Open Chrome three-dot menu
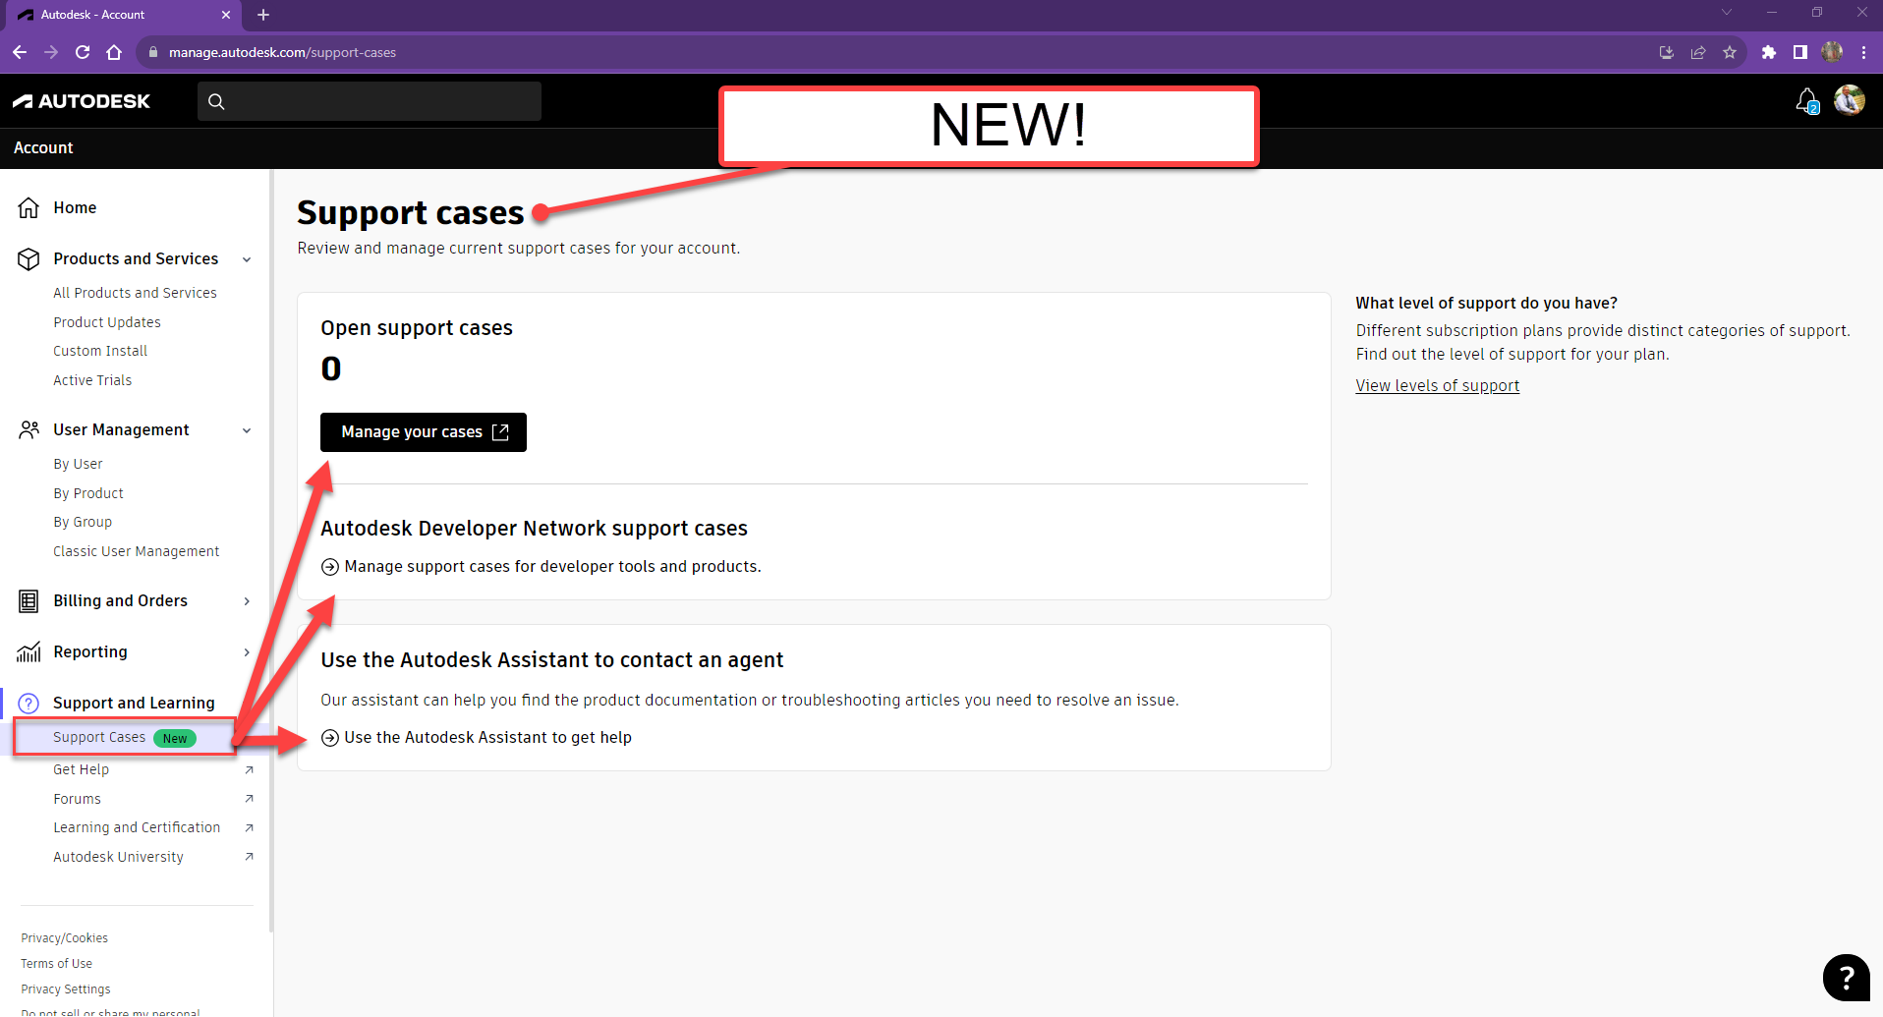This screenshot has height=1017, width=1883. (x=1864, y=52)
